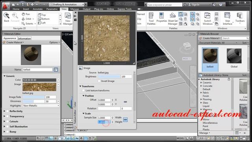
Task: Open the Annotate ribbon tab
Action: click(x=38, y=9)
